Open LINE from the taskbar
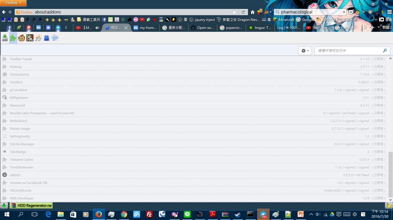Screen dimensions: 393x220 tap(187, 214)
